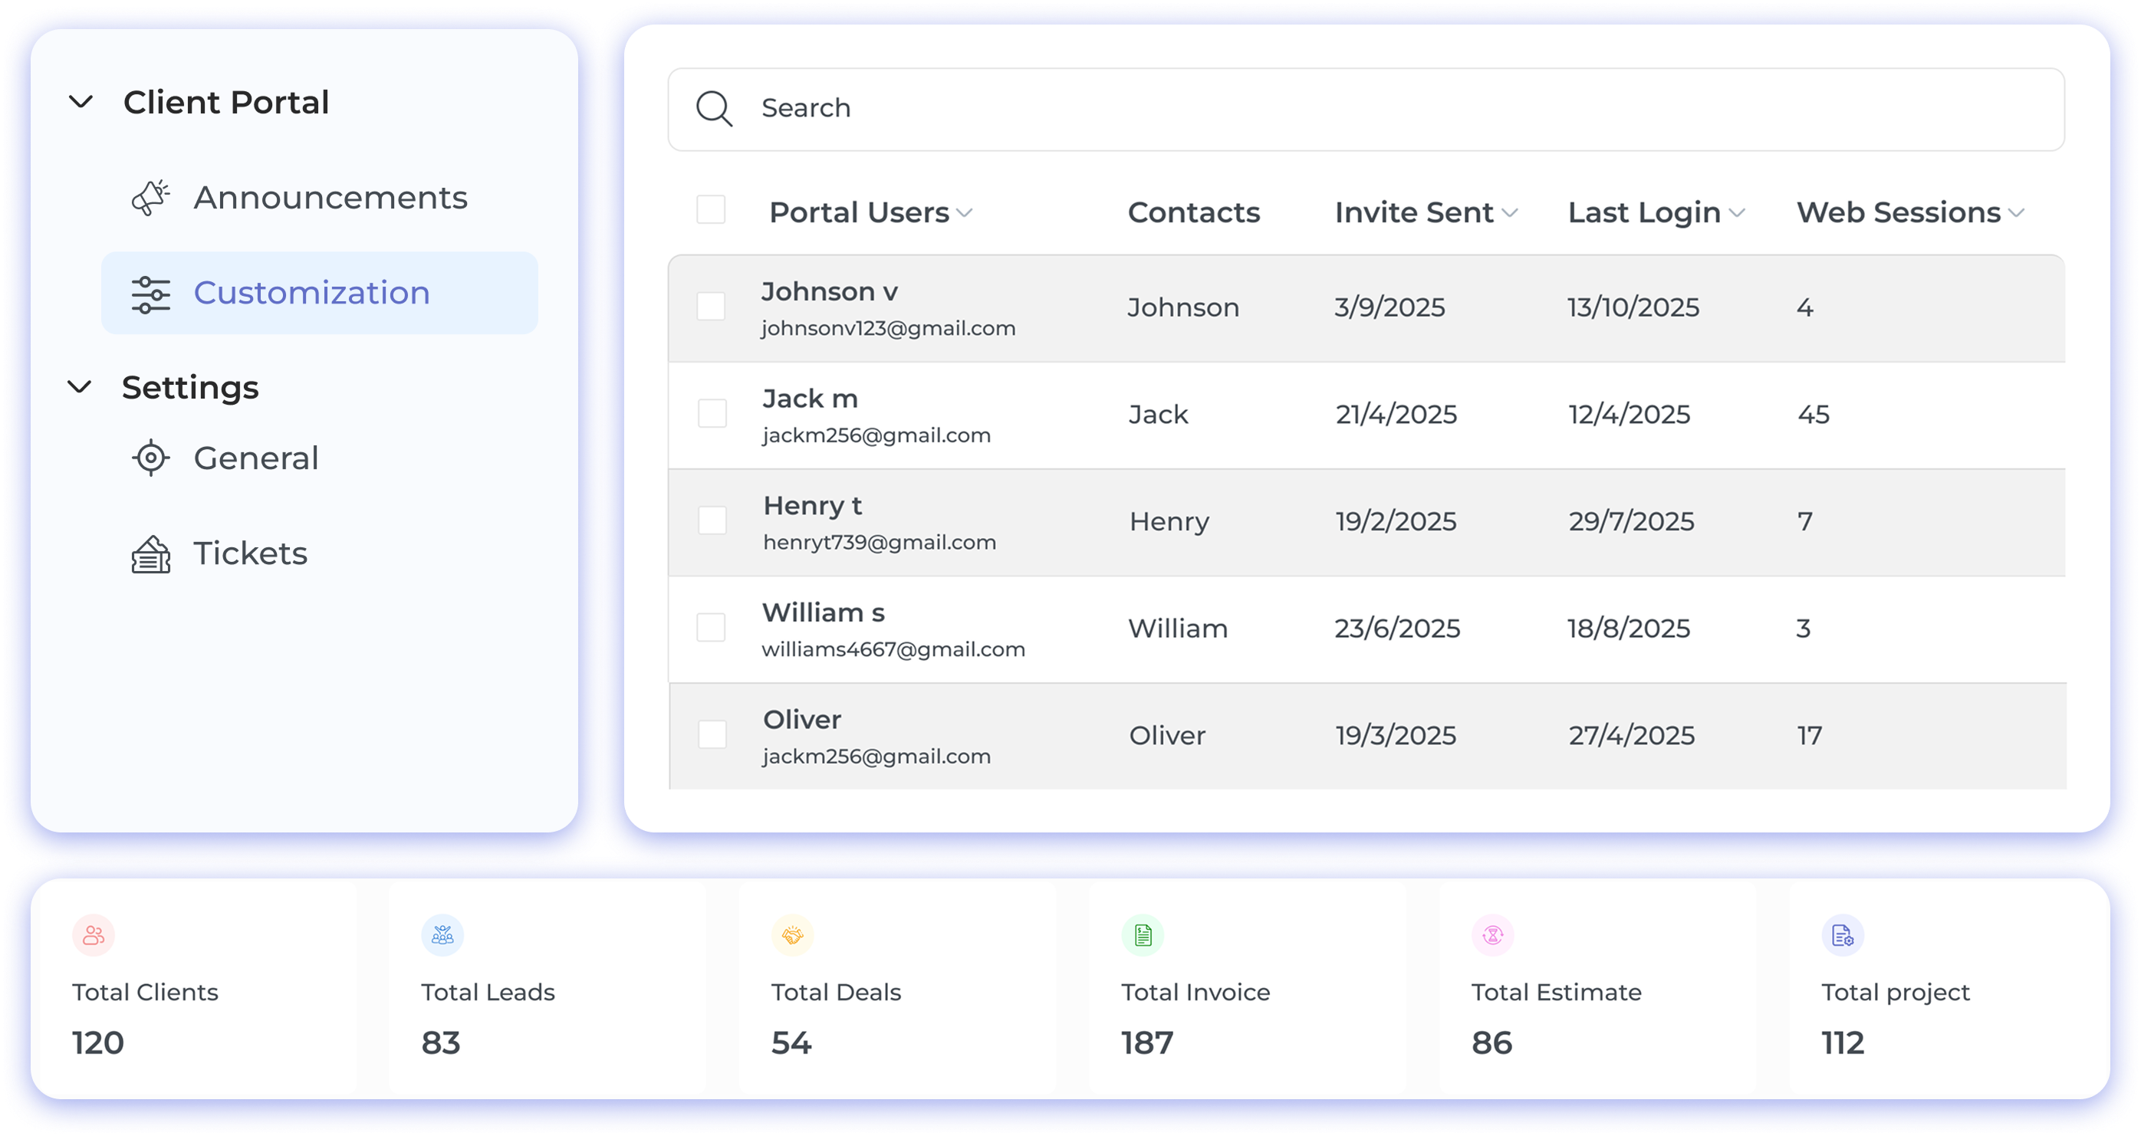Click the Settings heading

(x=190, y=387)
